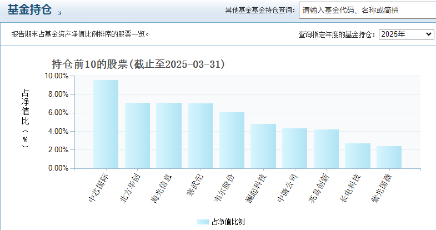Click the 澜起科技 axis label
436x230 pixels.
(256, 188)
